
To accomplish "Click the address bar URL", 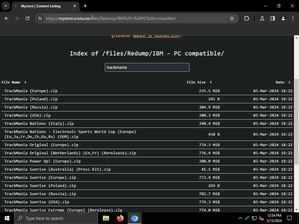I will [x=111, y=18].
